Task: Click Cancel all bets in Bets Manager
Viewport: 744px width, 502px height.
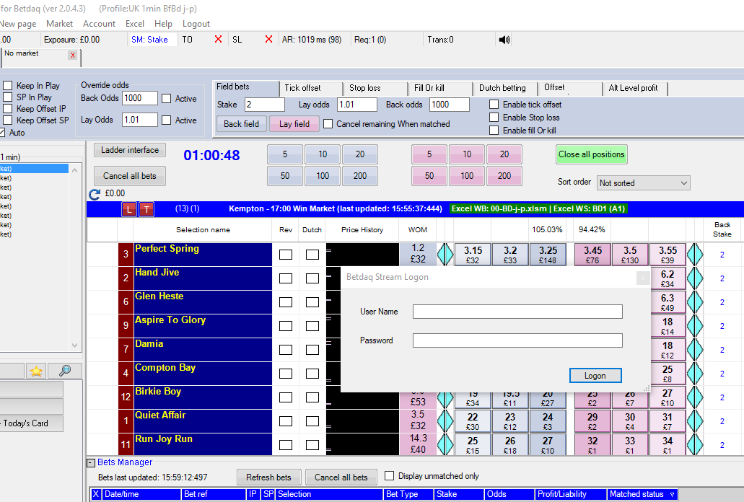Action: [341, 477]
